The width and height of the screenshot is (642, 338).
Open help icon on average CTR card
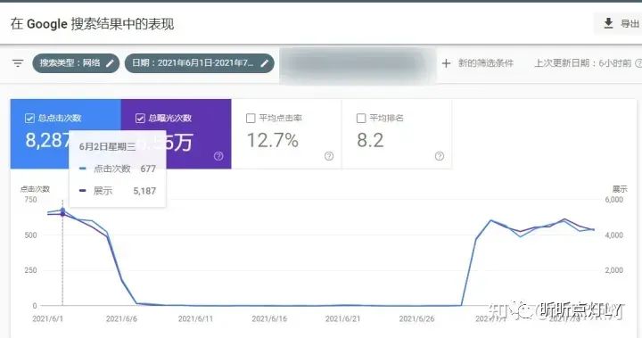point(329,156)
